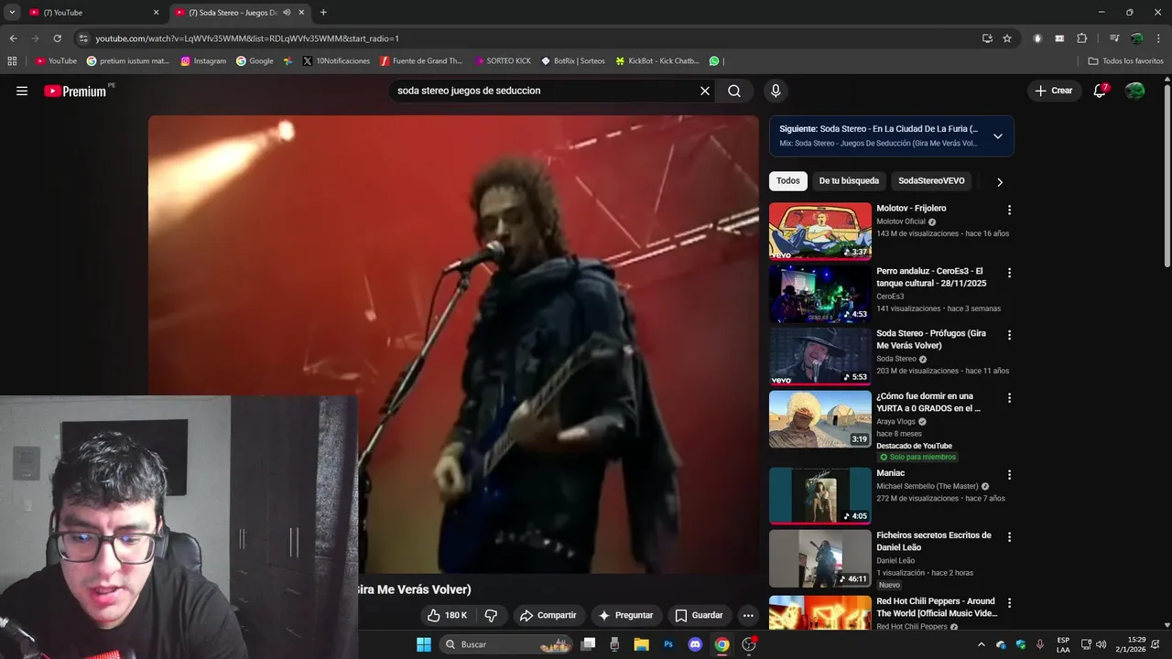Viewport: 1172px width, 659px height.
Task: Open the Google bookmark
Action: tap(255, 61)
